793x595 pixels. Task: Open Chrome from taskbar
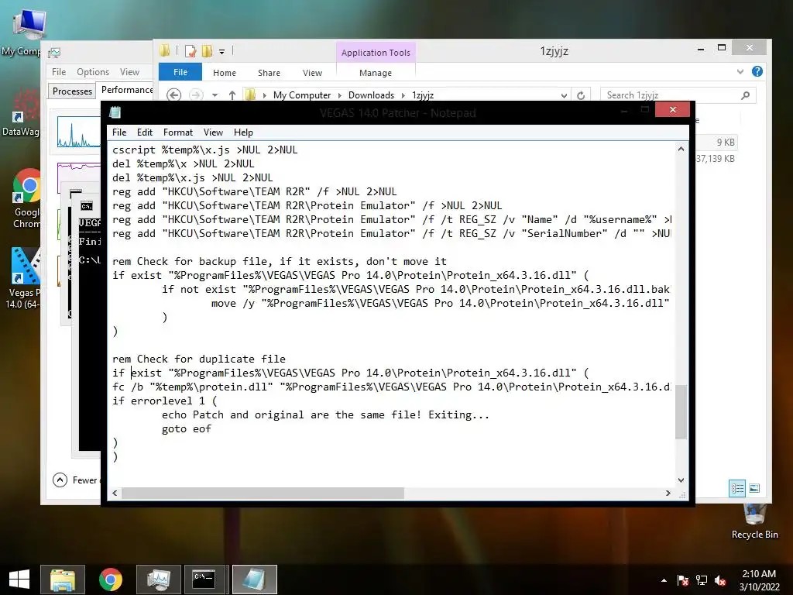(111, 580)
